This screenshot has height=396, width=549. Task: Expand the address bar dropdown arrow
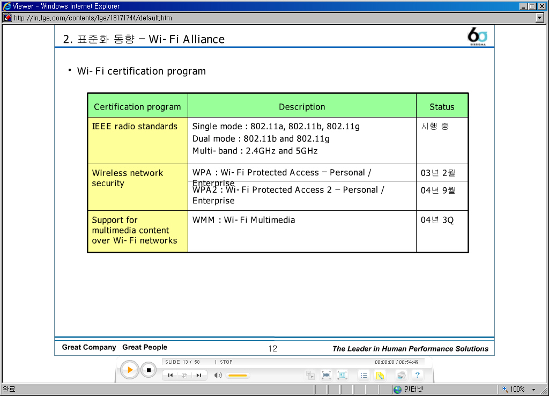tap(540, 18)
